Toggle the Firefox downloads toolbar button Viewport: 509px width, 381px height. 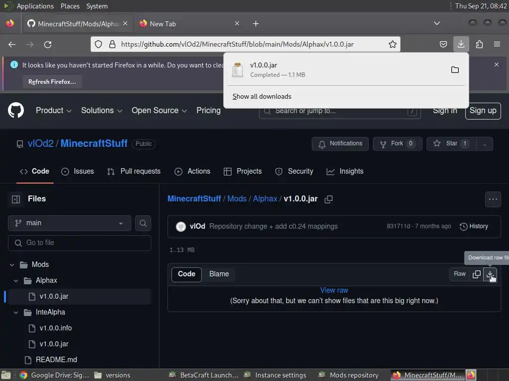point(461,44)
